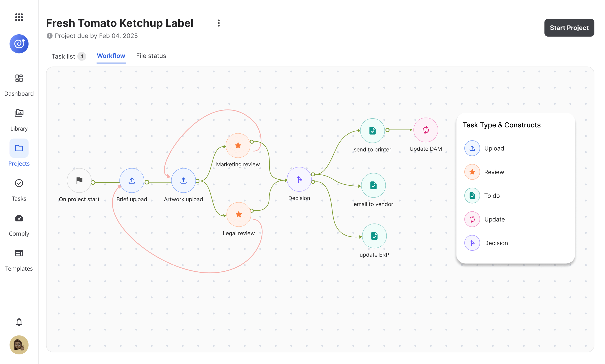Select the send to printer node

[372, 131]
